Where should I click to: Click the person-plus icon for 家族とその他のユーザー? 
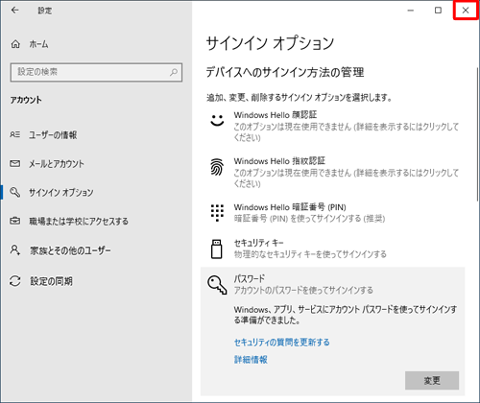pyautogui.click(x=14, y=249)
